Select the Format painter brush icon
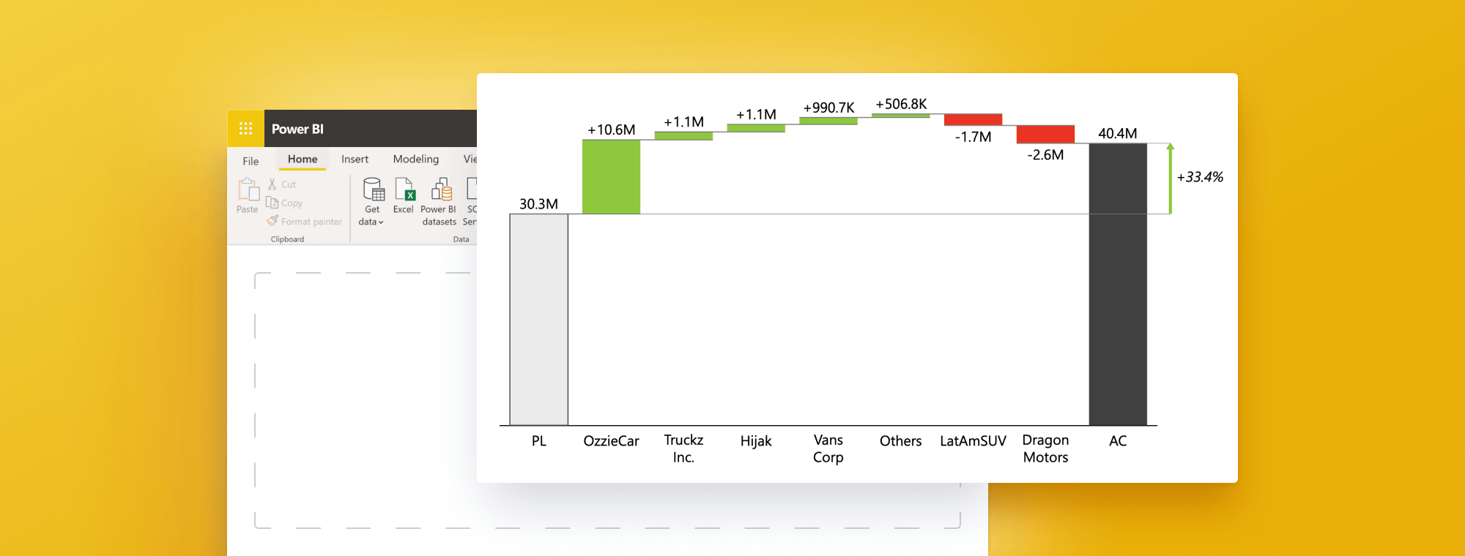The height and width of the screenshot is (556, 1465). coord(272,221)
